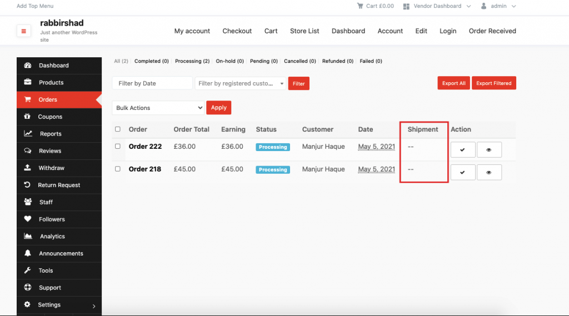Click the Earning column header
The image size is (569, 316).
[x=233, y=129]
